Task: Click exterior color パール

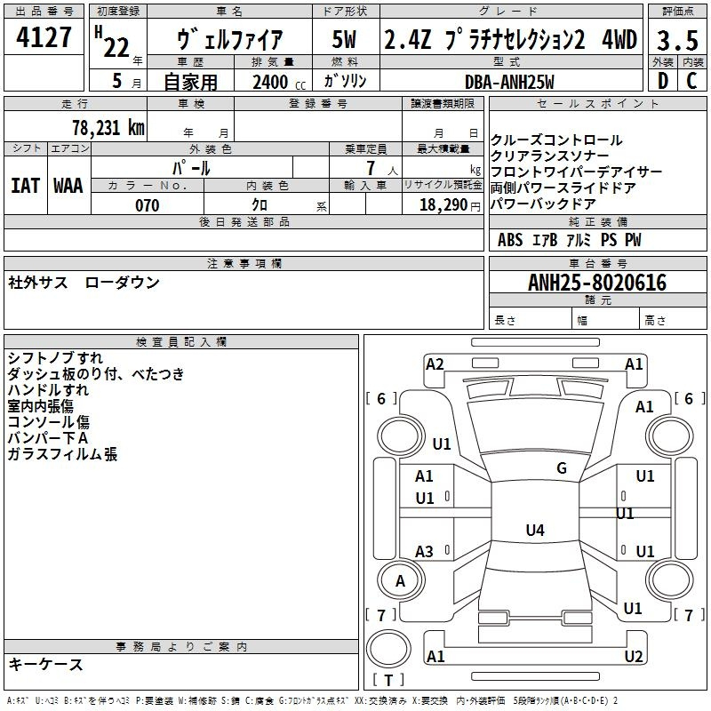Action: click(x=191, y=168)
